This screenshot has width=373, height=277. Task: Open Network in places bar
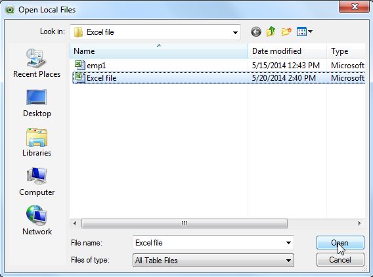pos(37,221)
